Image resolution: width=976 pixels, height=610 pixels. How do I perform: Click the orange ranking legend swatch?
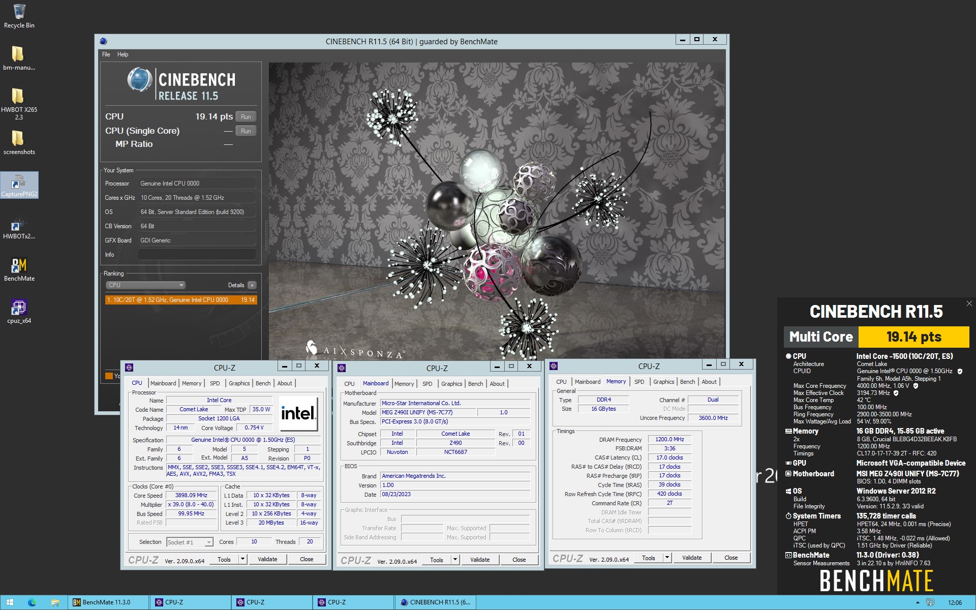[109, 376]
